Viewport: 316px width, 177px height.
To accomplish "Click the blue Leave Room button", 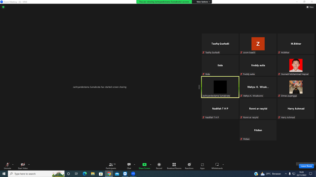I will coord(306,166).
